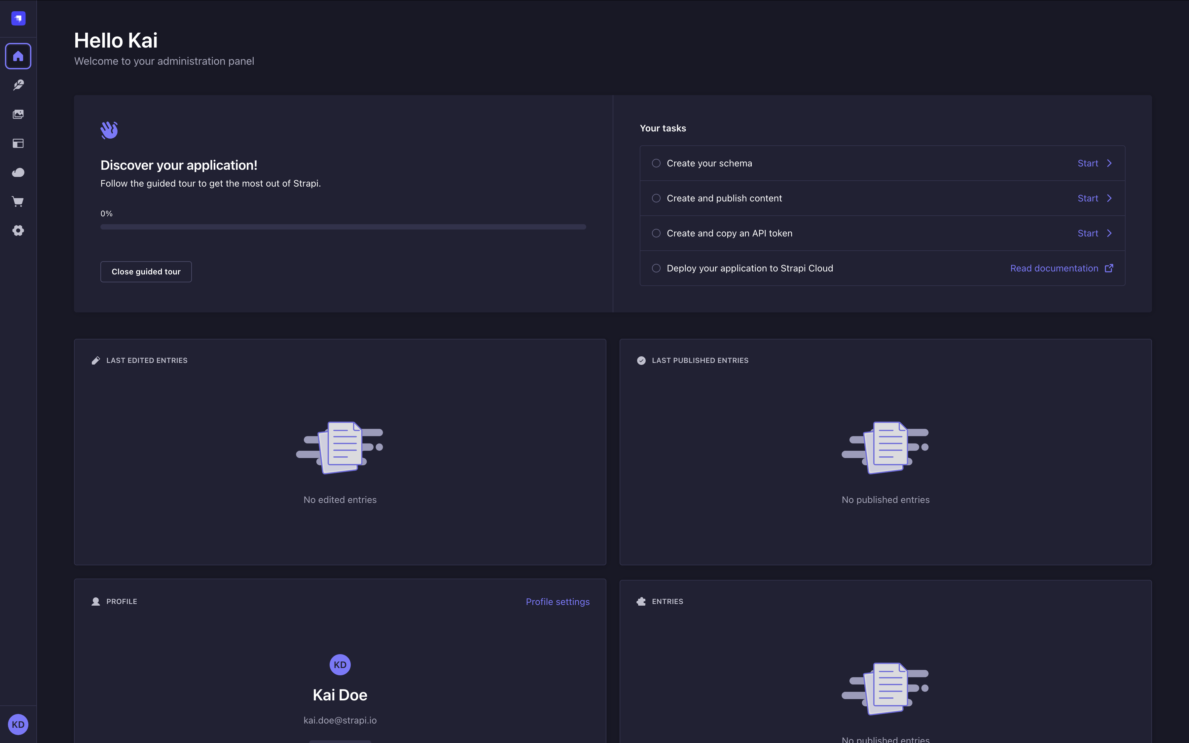
Task: Expand the chevron next to Create your schema Start
Action: pyautogui.click(x=1110, y=163)
